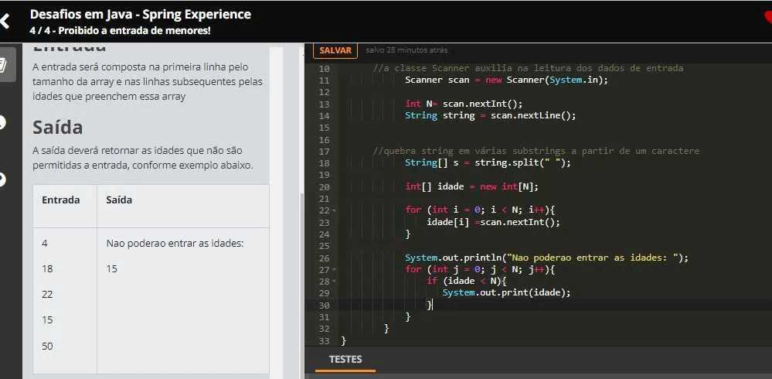Place cursor on 'String string = scan.nextLine();' line
Image resolution: width=772 pixels, height=379 pixels.
[x=490, y=116]
